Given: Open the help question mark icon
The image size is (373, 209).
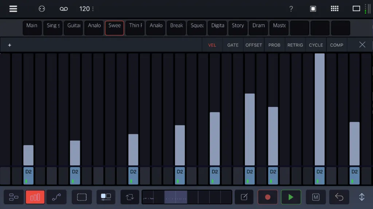Looking at the screenshot, I should pyautogui.click(x=291, y=9).
